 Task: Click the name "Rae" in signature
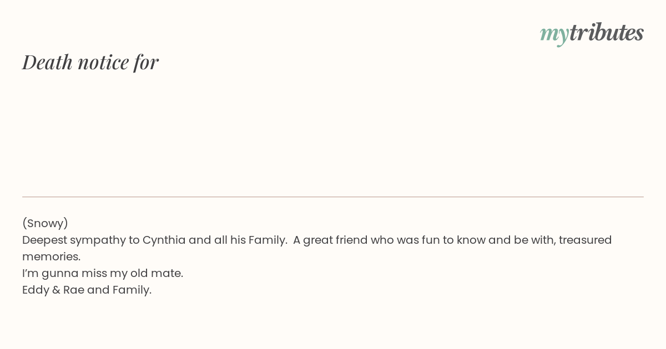(74, 290)
